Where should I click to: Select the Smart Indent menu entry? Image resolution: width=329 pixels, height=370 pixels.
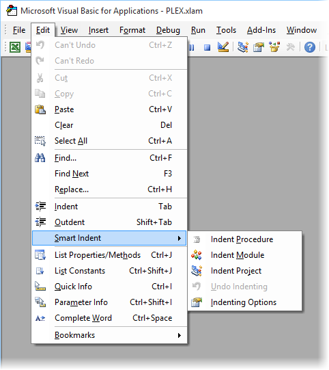(x=109, y=238)
